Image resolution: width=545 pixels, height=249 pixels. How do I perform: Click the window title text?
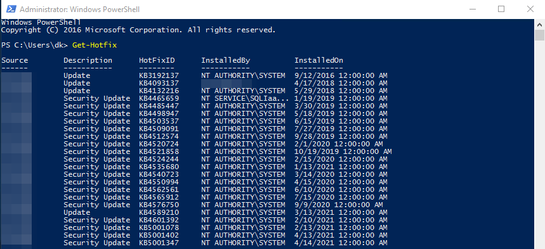pos(79,10)
